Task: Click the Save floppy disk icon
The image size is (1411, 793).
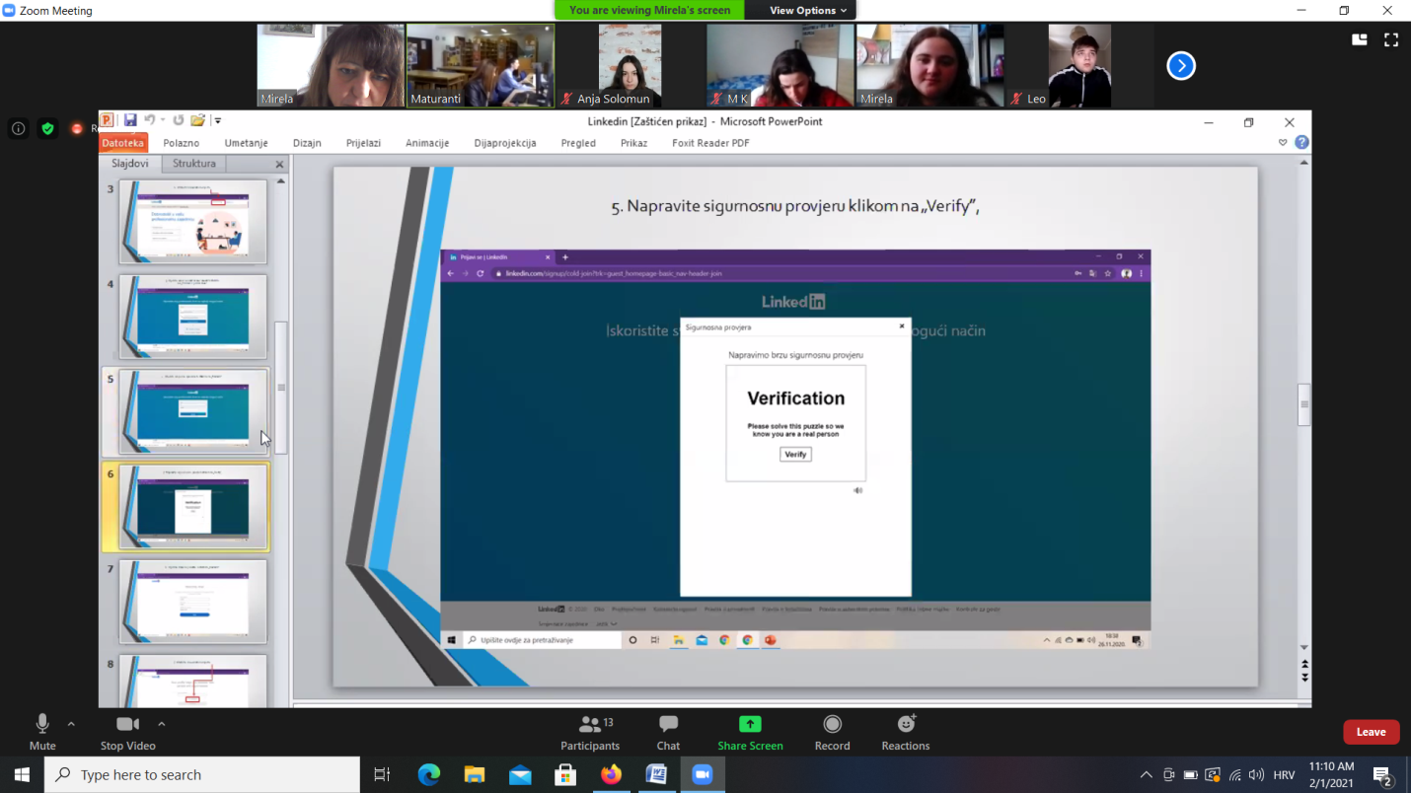Action: pyautogui.click(x=130, y=120)
